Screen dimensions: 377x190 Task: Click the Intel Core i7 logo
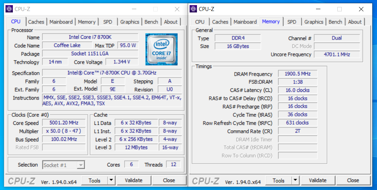point(161,49)
